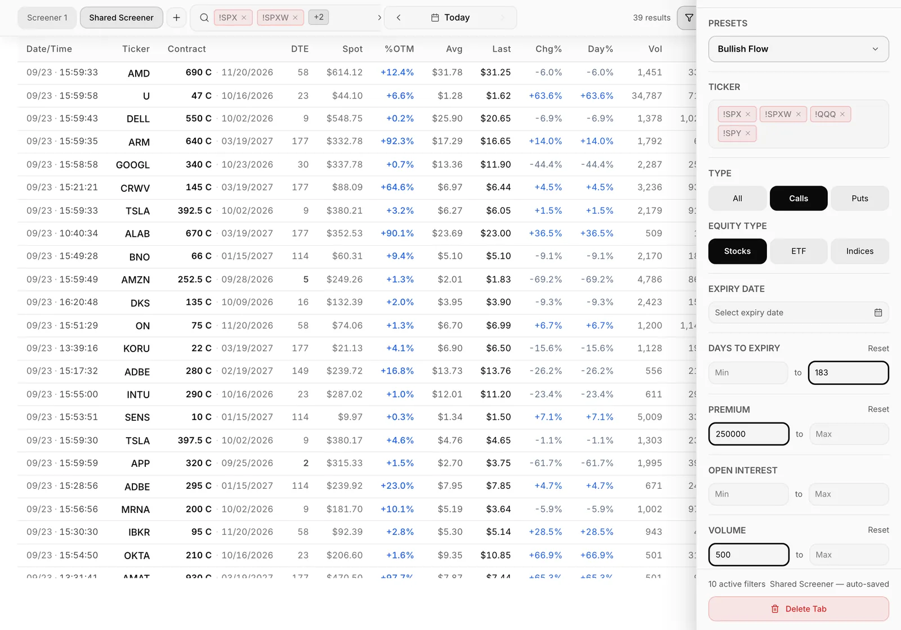Image resolution: width=901 pixels, height=630 pixels.
Task: Open the Today date picker
Action: [x=450, y=17]
